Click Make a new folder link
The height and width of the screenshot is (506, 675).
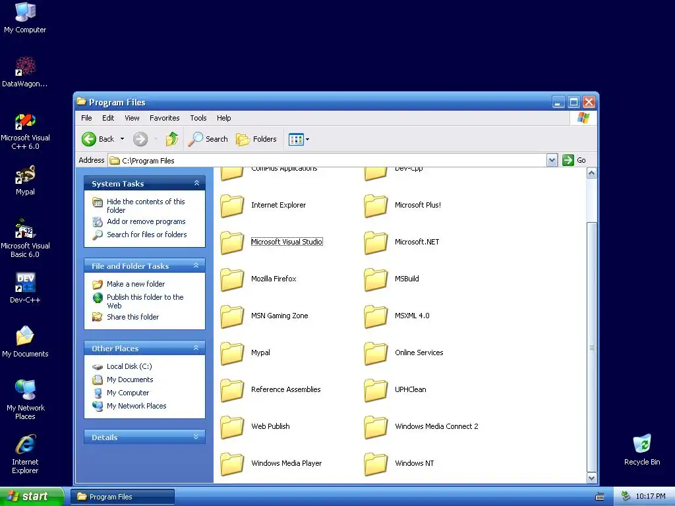click(136, 284)
